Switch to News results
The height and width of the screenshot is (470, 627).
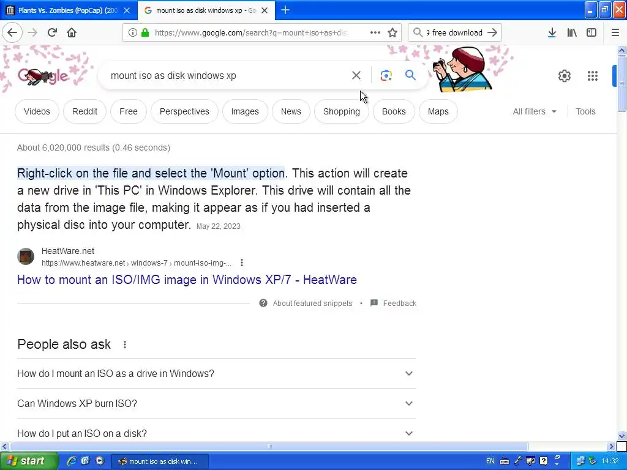[291, 111]
